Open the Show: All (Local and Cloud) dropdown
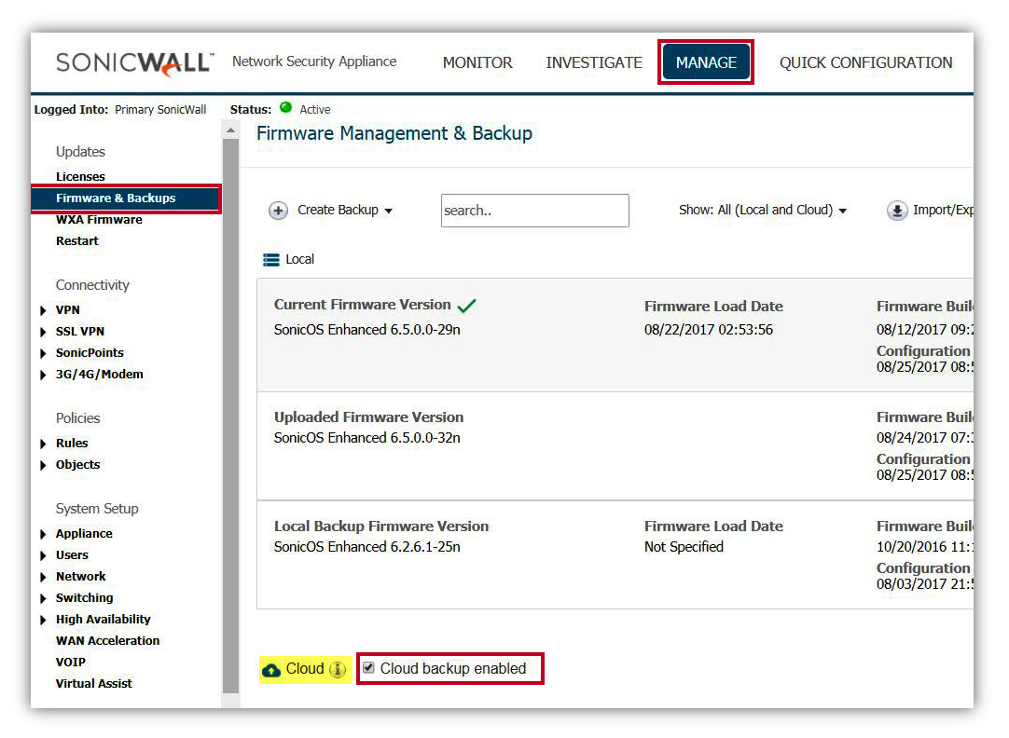1009x738 pixels. (x=762, y=211)
